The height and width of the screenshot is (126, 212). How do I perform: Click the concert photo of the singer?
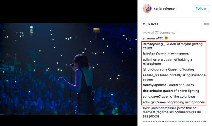coord(69,69)
